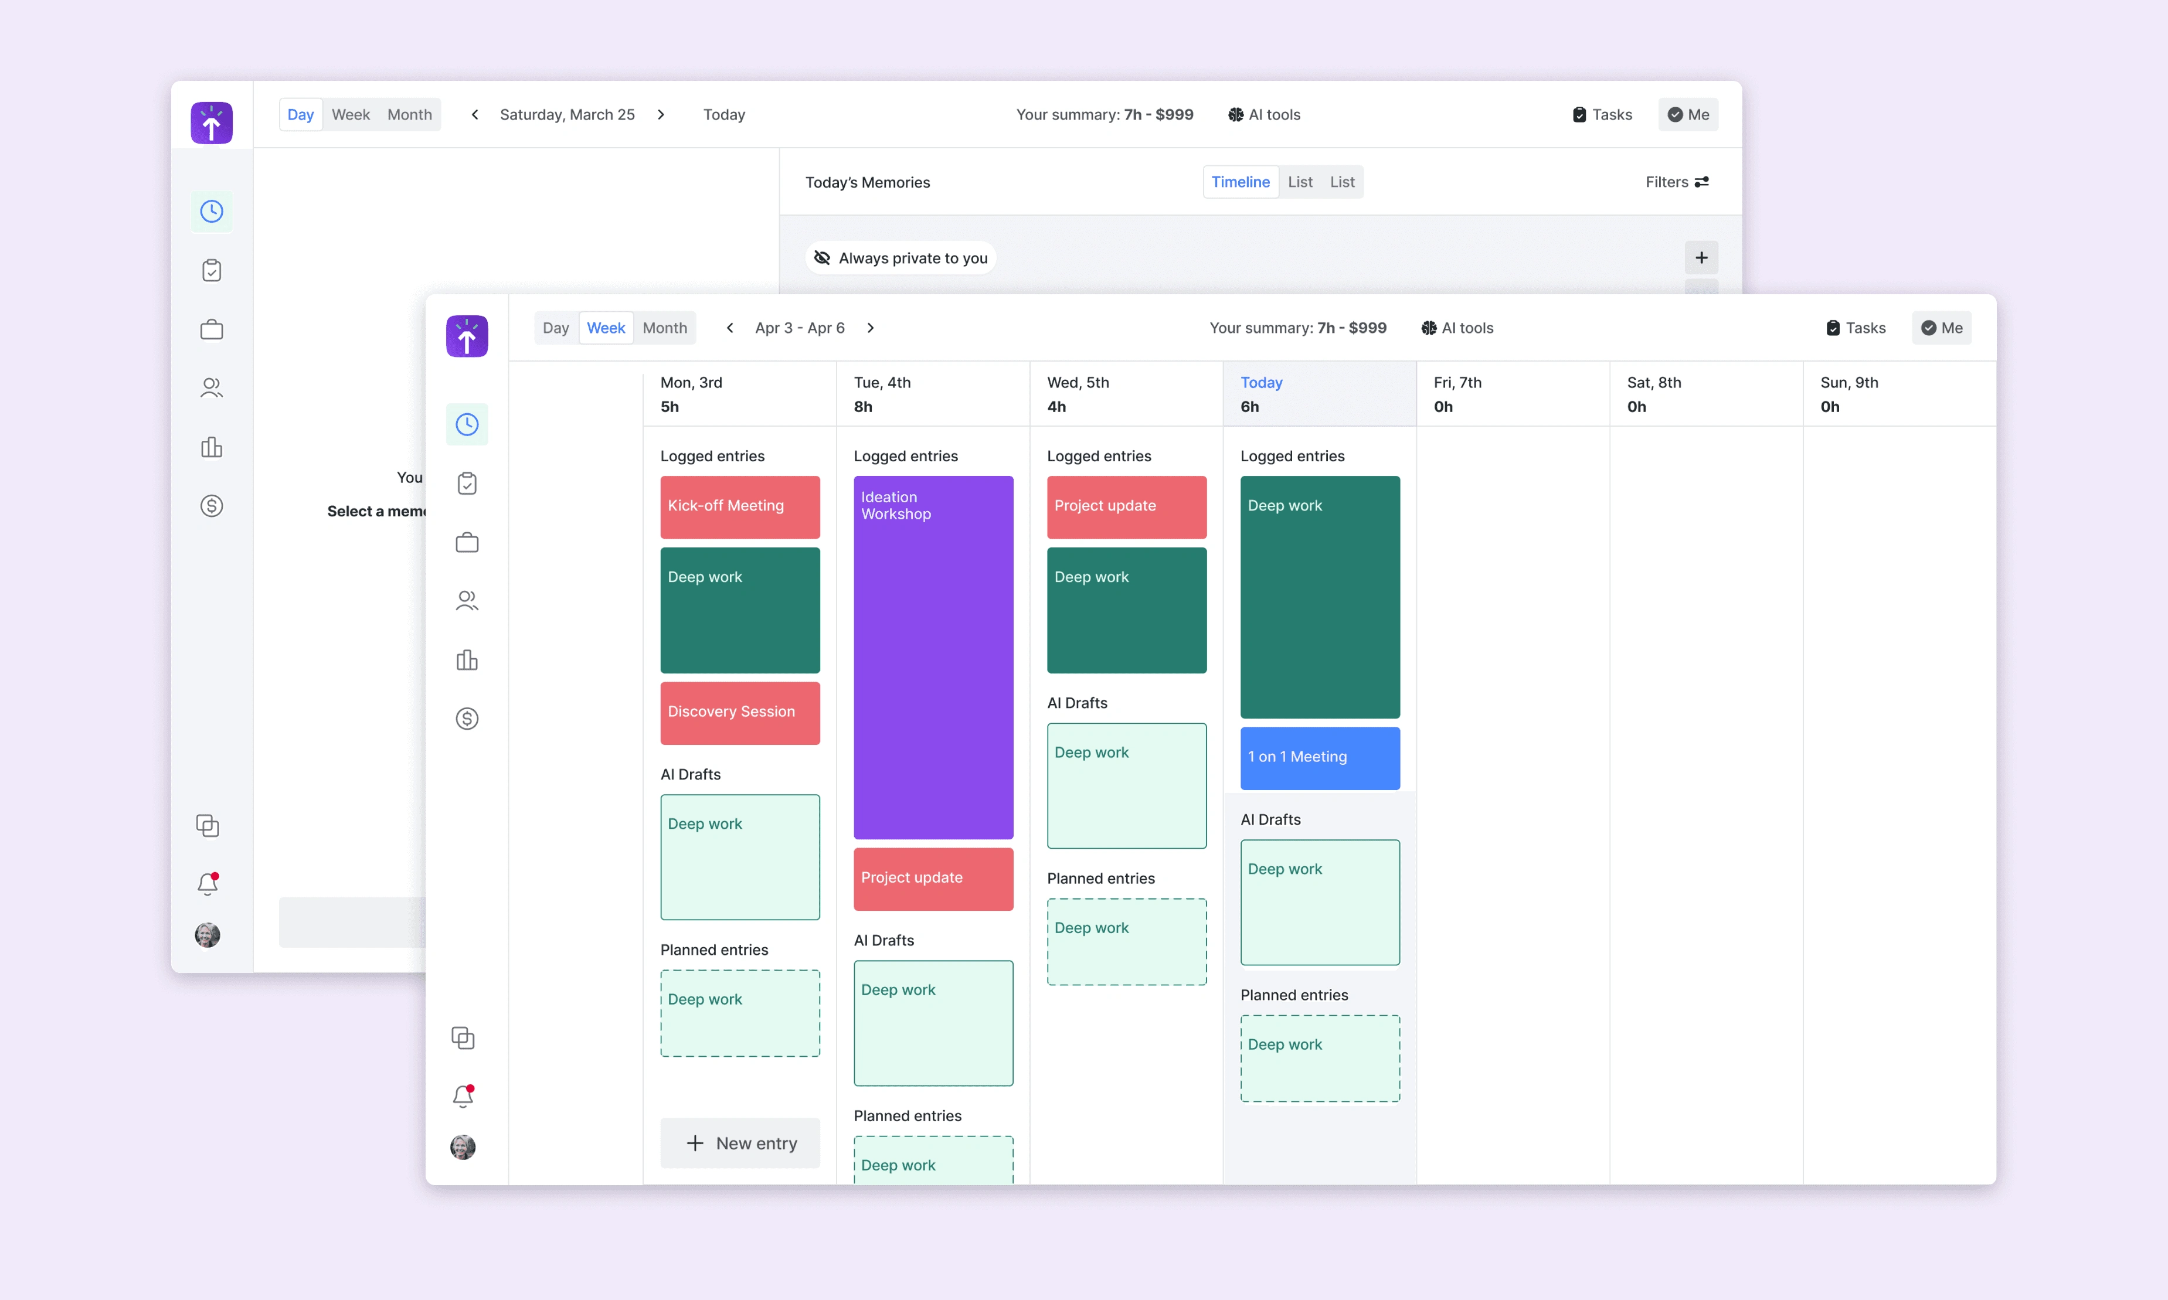2168x1300 pixels.
Task: Switch to Month view in front window
Action: click(665, 328)
